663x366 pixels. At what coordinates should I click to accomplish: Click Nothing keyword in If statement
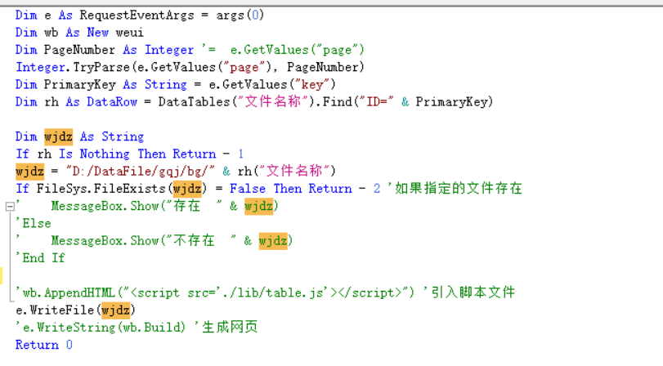tap(105, 154)
